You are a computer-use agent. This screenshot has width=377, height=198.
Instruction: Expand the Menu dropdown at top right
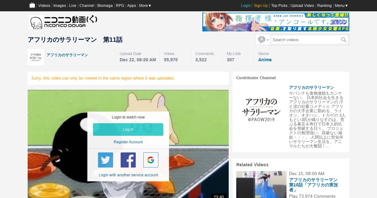point(341,6)
